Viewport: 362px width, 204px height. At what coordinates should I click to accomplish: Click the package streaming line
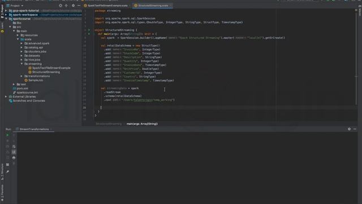pos(107,11)
